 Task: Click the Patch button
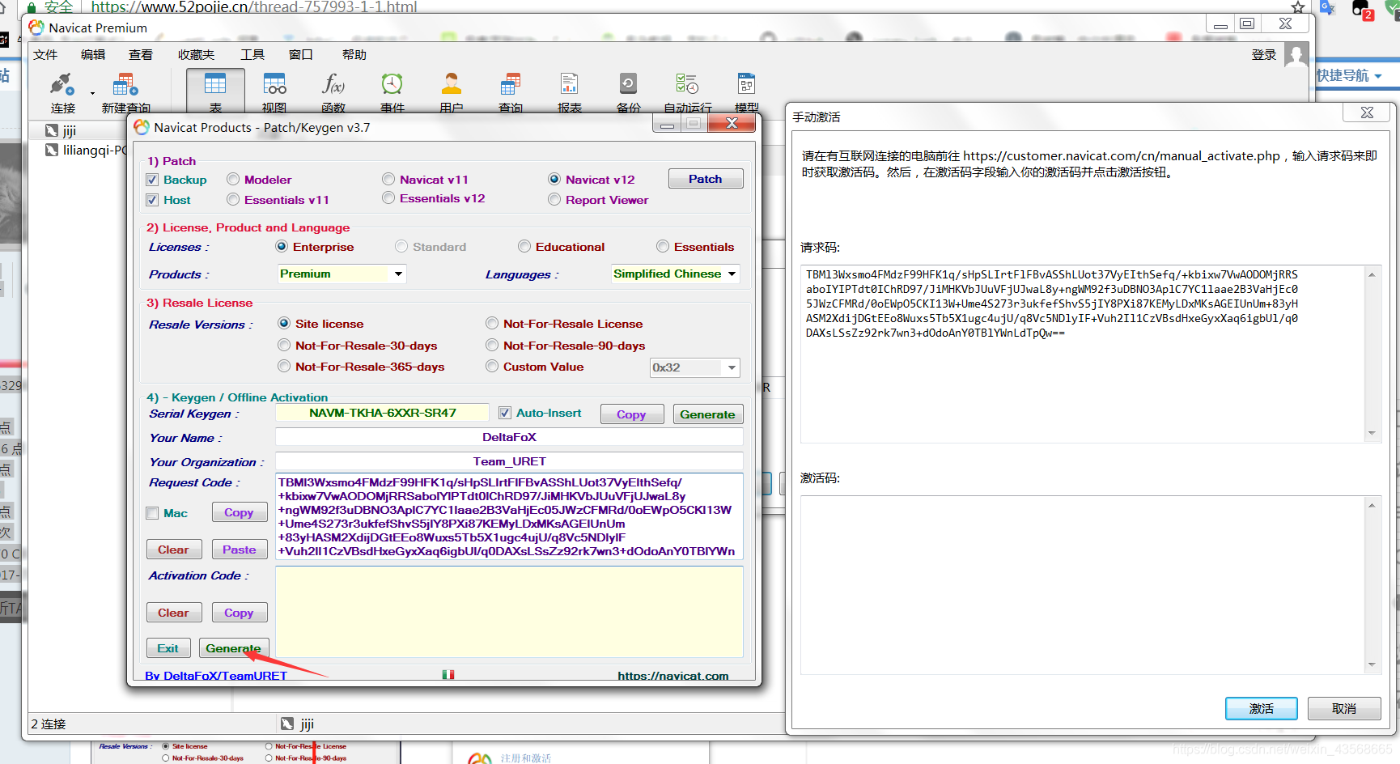pos(706,179)
